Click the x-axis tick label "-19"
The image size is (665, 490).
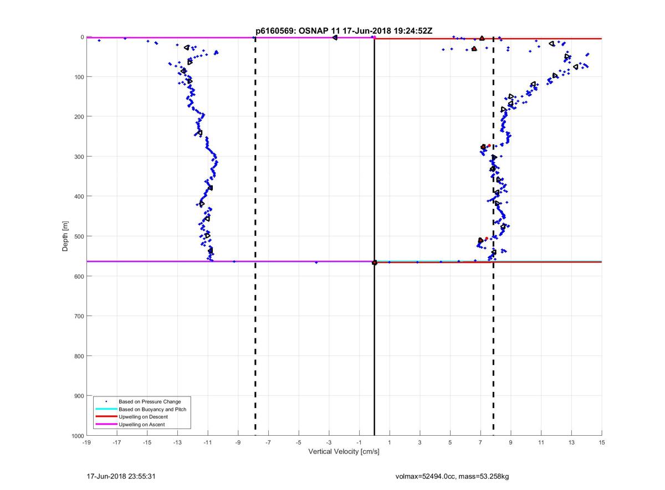tap(86, 443)
